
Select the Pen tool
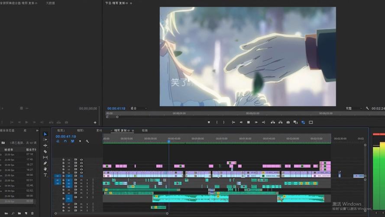(x=45, y=163)
